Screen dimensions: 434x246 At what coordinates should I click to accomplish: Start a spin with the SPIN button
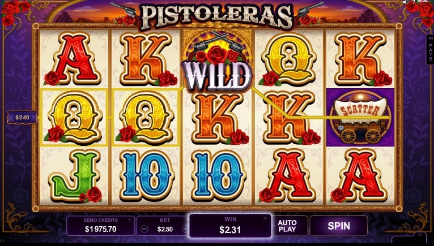[338, 226]
